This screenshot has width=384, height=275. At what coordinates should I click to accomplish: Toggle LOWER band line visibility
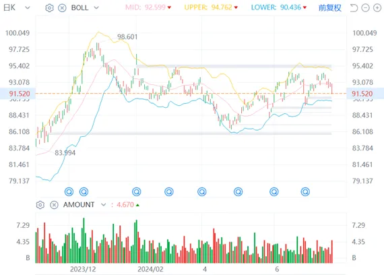(x=279, y=7)
